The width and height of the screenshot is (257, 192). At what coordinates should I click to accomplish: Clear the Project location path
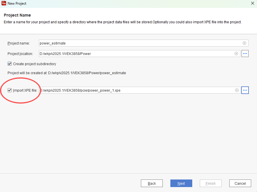click(236, 54)
